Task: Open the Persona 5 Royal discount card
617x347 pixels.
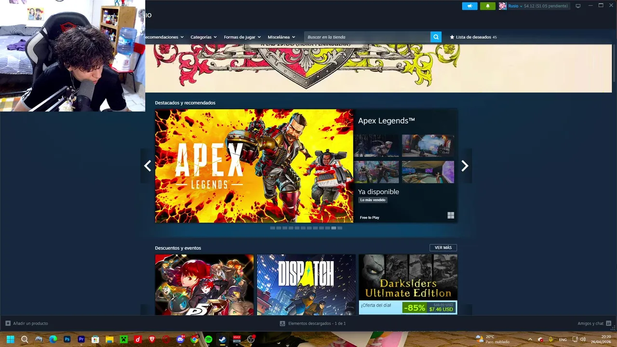Action: pyautogui.click(x=204, y=285)
